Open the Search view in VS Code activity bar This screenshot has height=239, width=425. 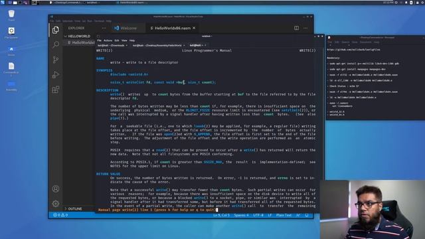[x=56, y=44]
